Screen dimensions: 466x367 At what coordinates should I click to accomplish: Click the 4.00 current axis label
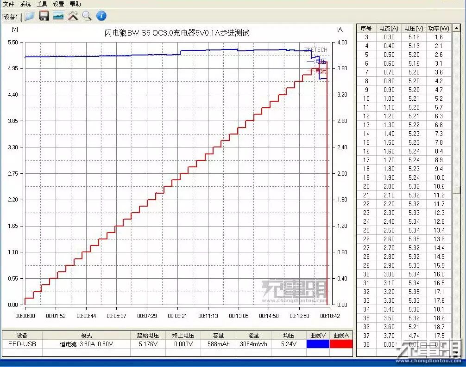point(342,42)
